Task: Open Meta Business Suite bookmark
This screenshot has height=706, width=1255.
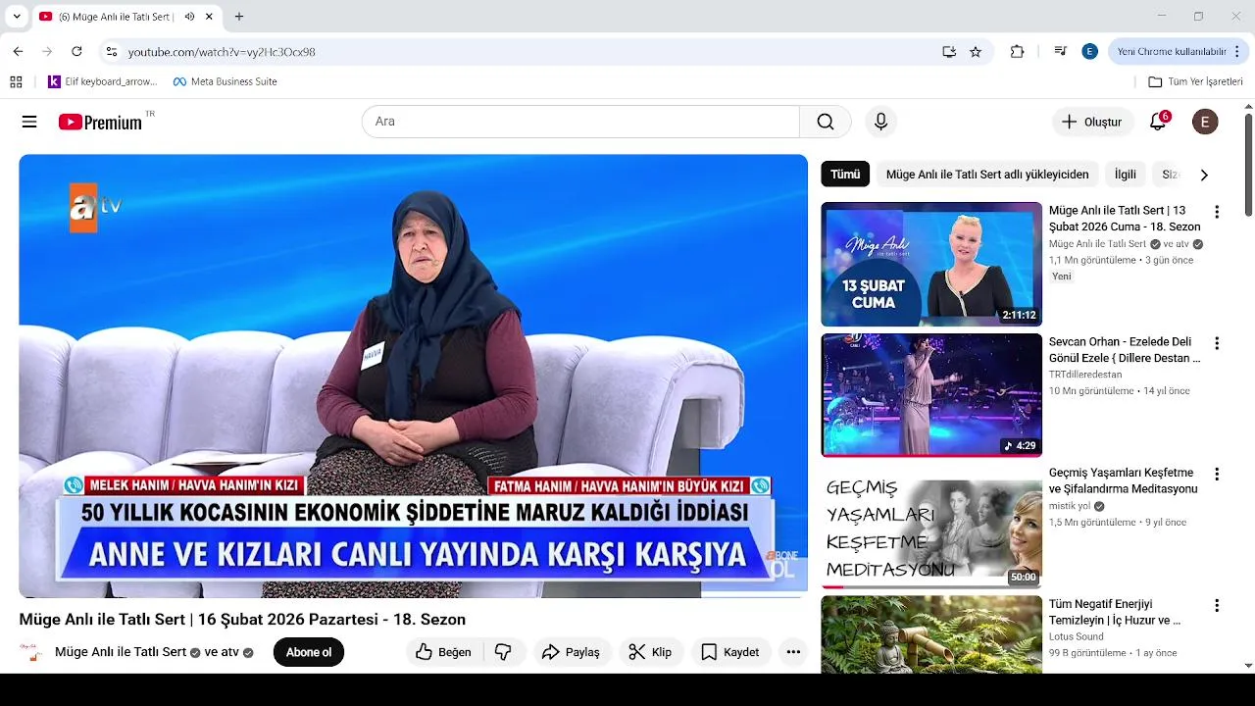Action: 225,81
